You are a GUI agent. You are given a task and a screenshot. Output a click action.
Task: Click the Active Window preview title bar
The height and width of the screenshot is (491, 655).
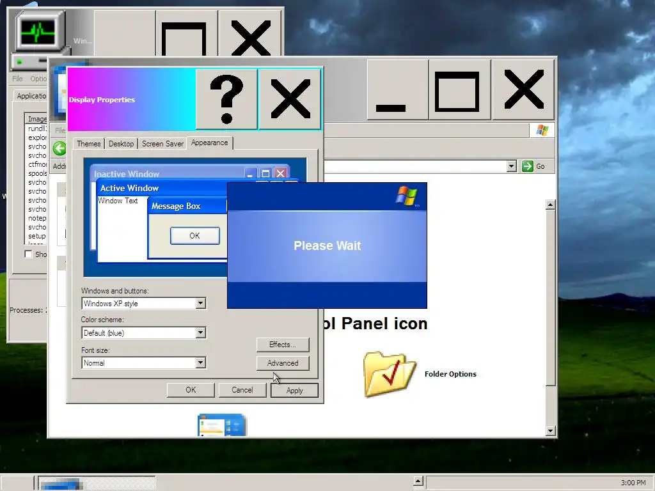click(x=162, y=188)
